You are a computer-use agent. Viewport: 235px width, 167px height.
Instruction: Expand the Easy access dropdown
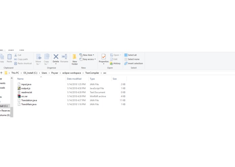coord(88,59)
